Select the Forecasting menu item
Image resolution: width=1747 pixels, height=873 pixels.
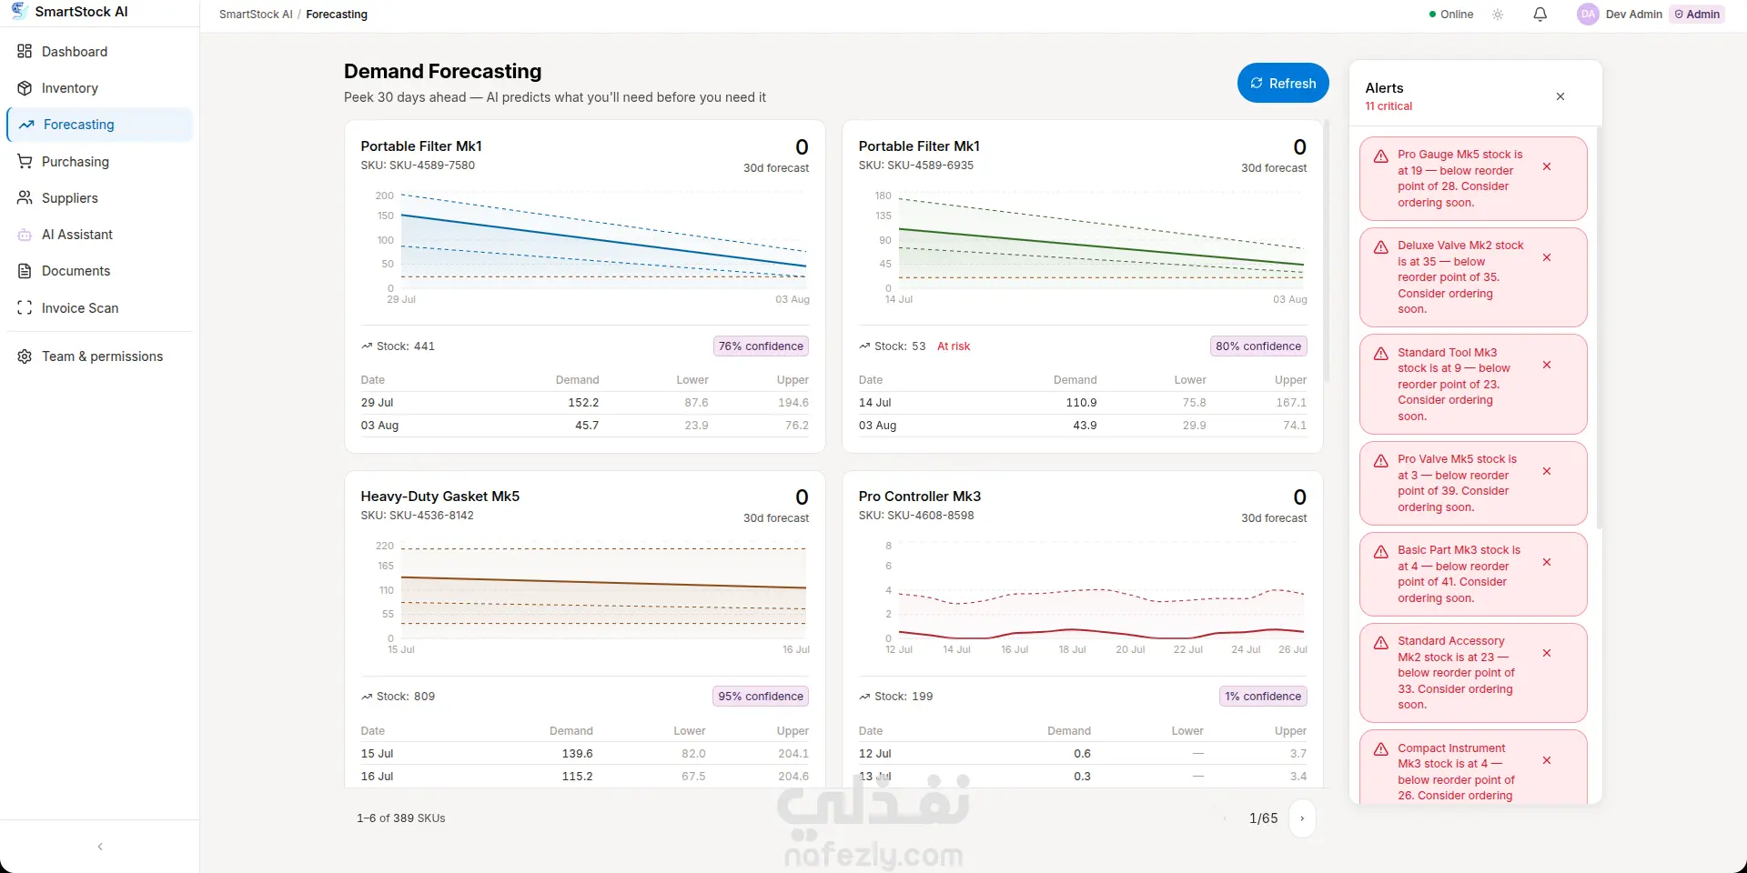(100, 125)
